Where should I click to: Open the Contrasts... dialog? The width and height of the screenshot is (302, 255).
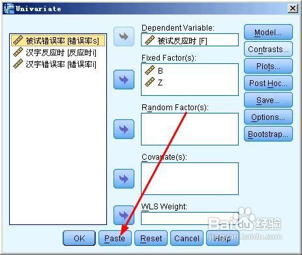268,49
